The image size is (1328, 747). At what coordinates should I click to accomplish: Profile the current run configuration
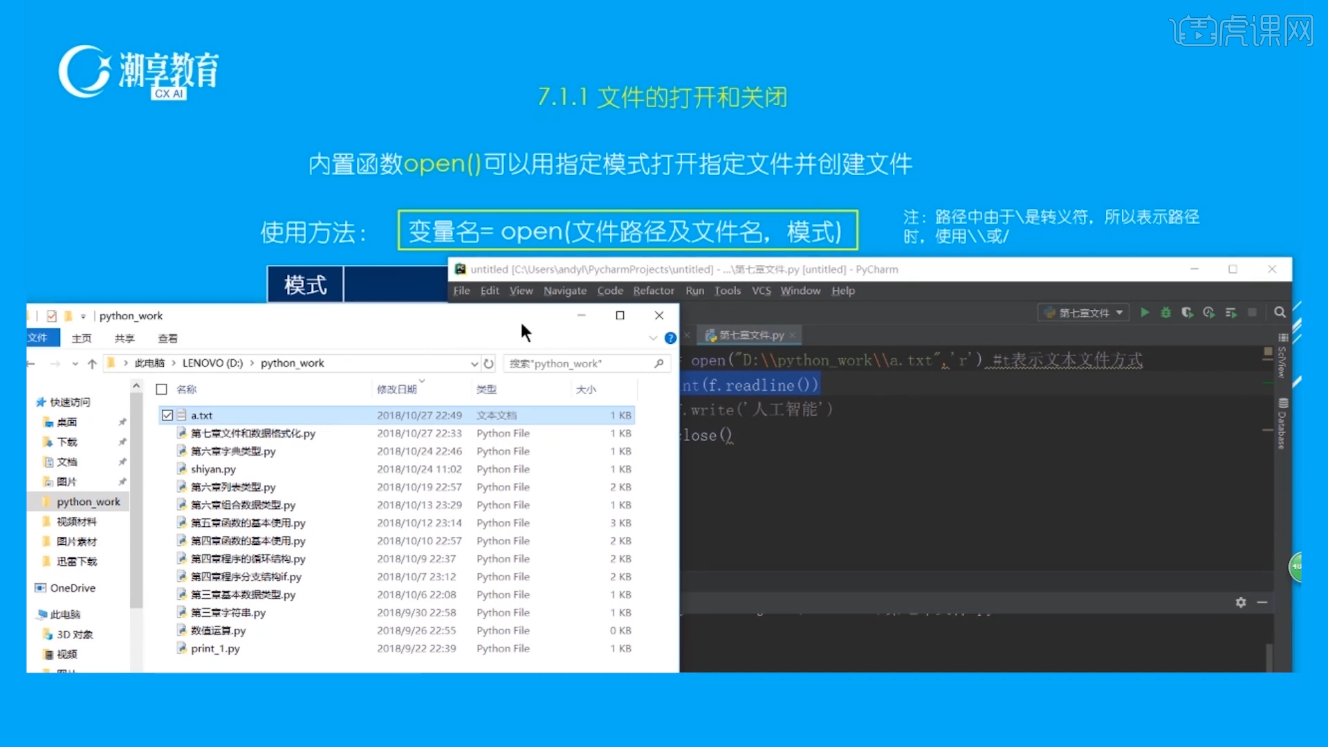[x=1209, y=313]
